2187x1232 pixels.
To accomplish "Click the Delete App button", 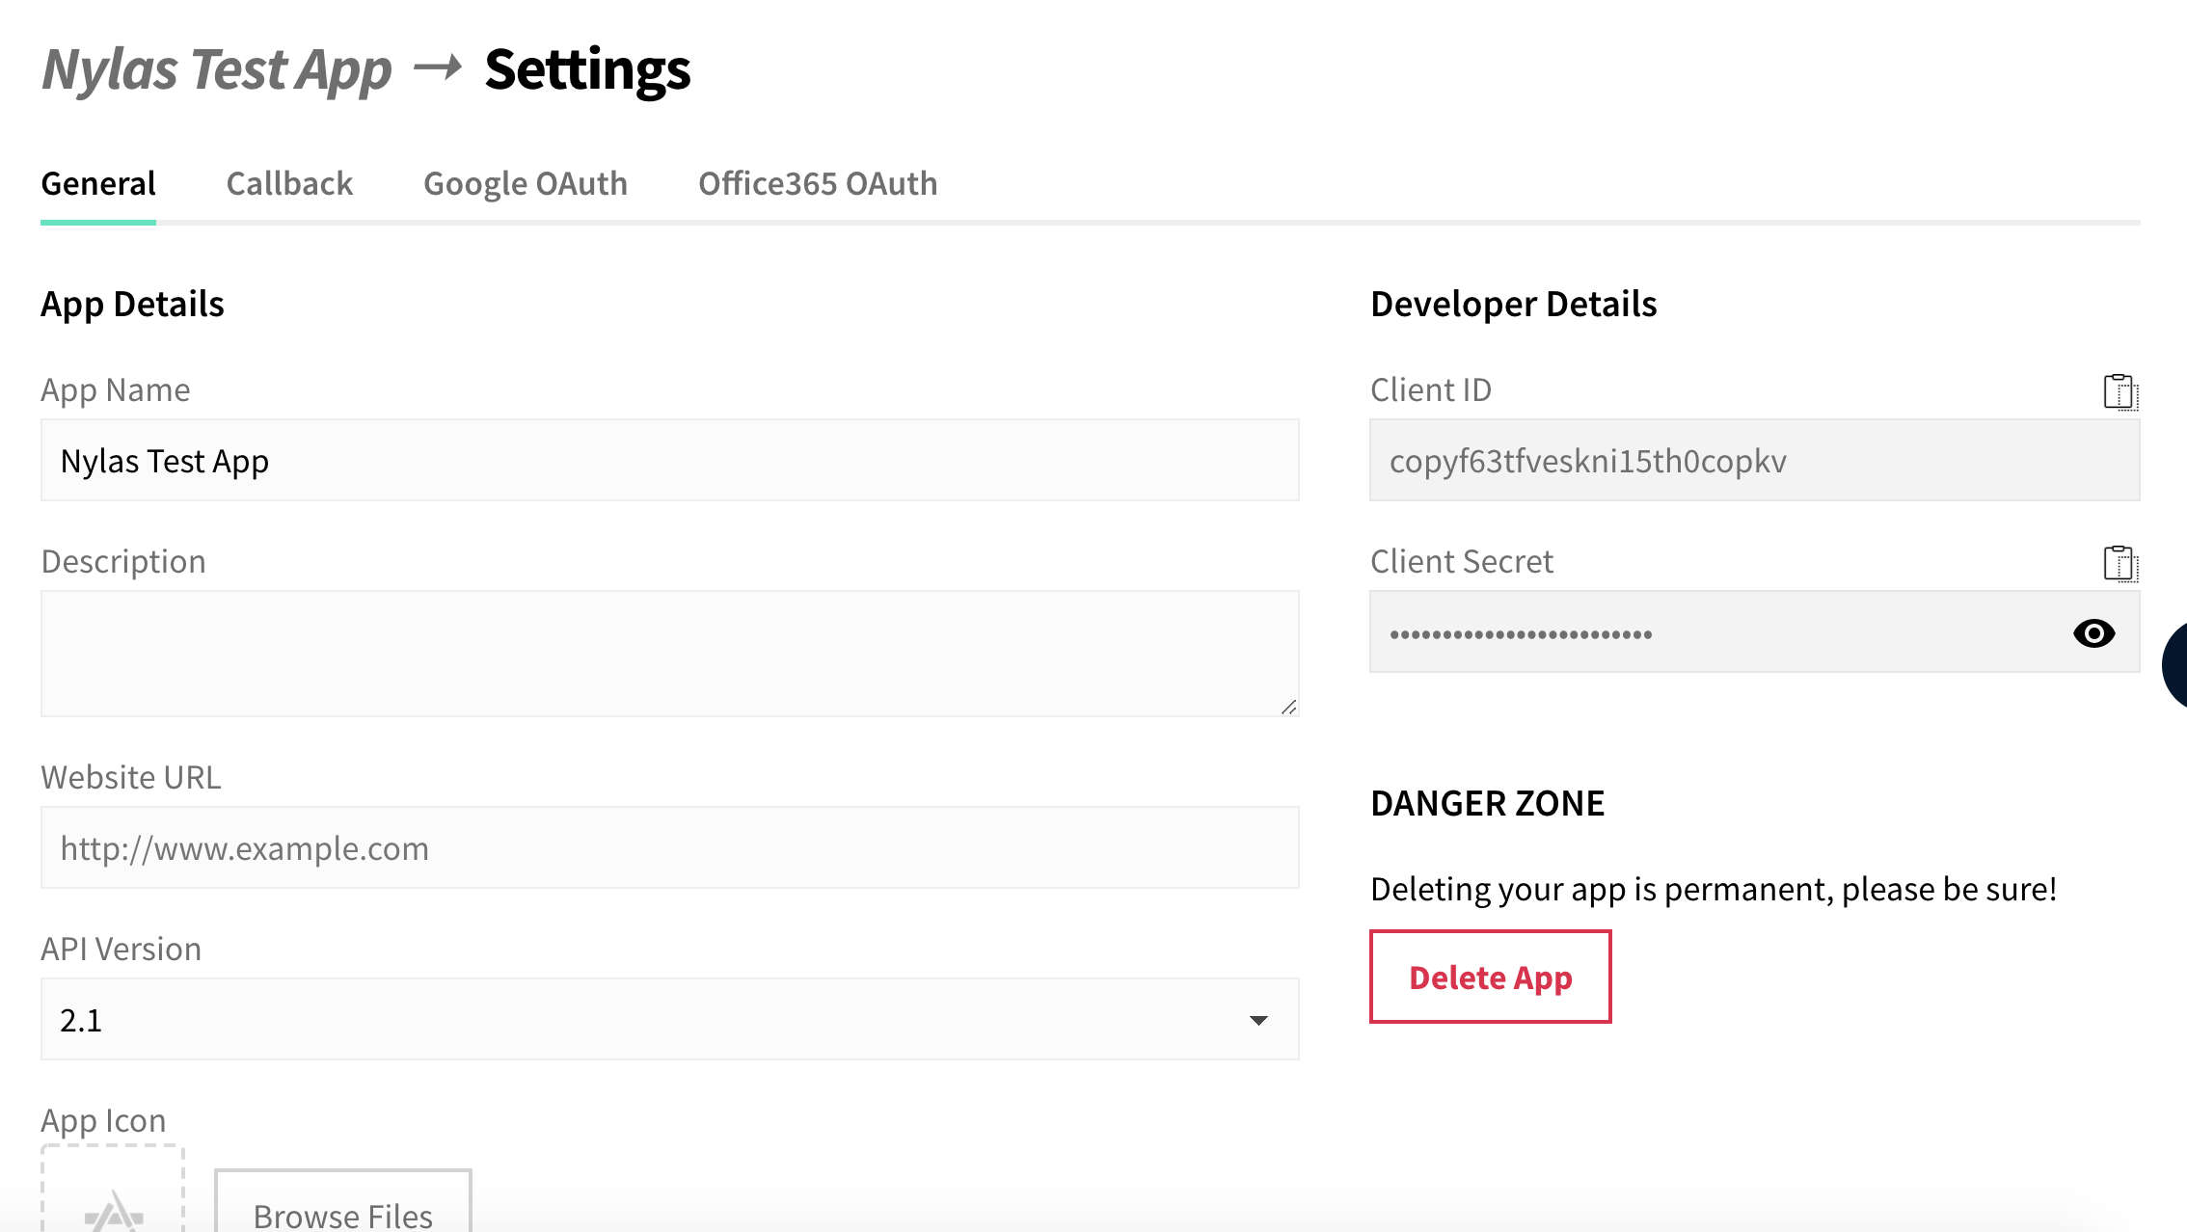I will point(1491,977).
